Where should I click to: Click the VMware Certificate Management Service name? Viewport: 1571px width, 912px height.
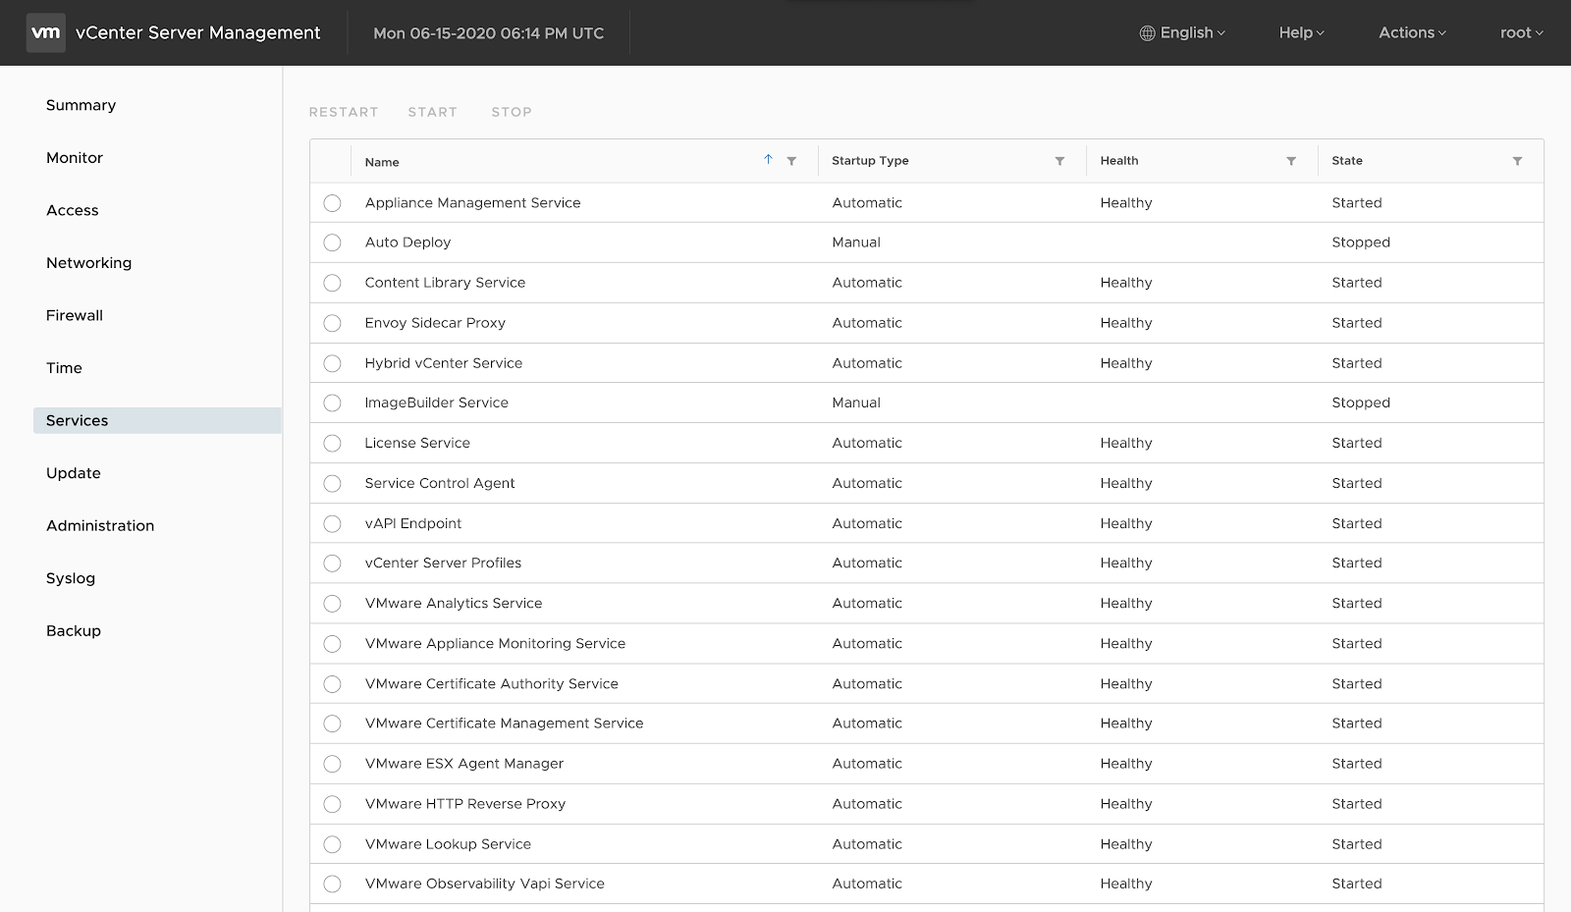(x=504, y=723)
